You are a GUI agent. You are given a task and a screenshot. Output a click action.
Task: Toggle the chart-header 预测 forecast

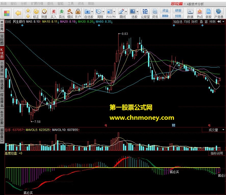[212, 22]
